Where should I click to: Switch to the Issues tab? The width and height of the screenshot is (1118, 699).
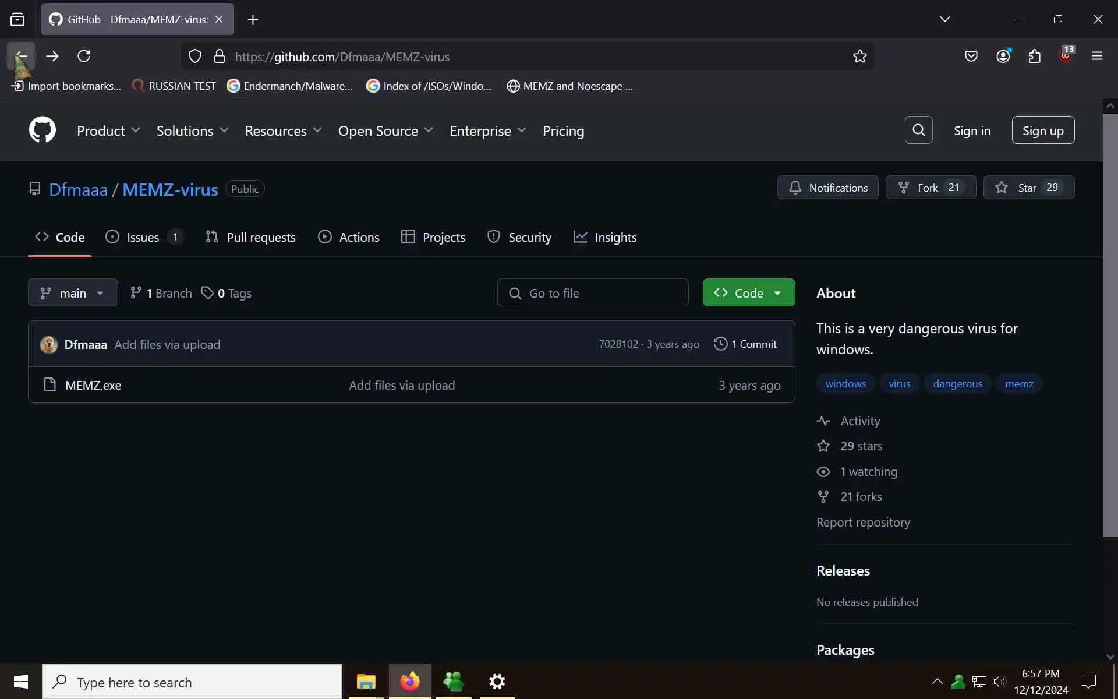pos(143,237)
